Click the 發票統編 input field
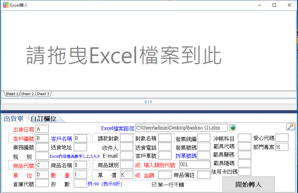 tap(204, 138)
